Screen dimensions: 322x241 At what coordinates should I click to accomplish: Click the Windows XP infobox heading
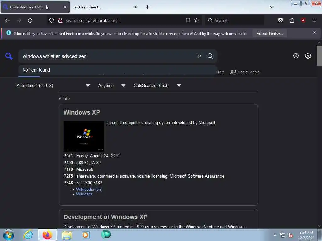pos(81,112)
